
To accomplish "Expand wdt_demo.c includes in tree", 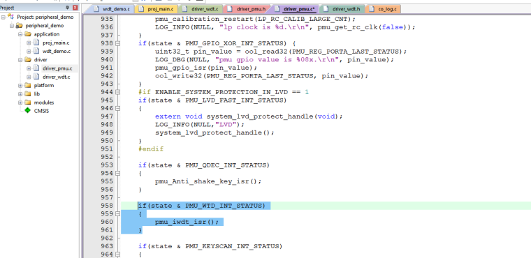I will [x=29, y=52].
